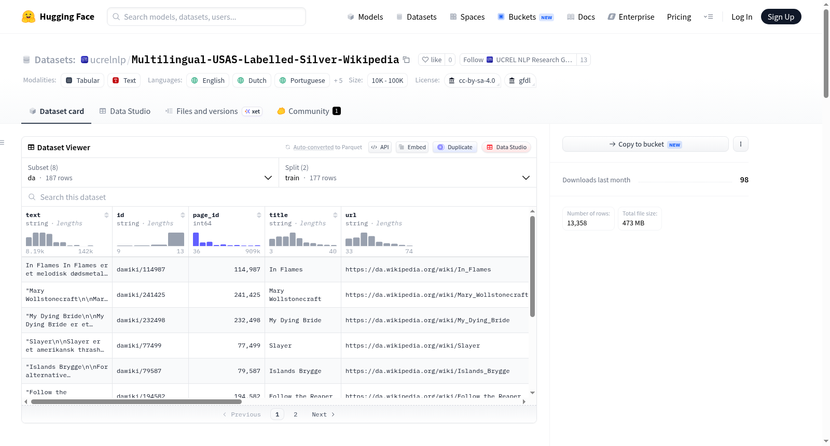Open Data Studio from viewer header
Screen dimensions: 830x446
click(506, 147)
